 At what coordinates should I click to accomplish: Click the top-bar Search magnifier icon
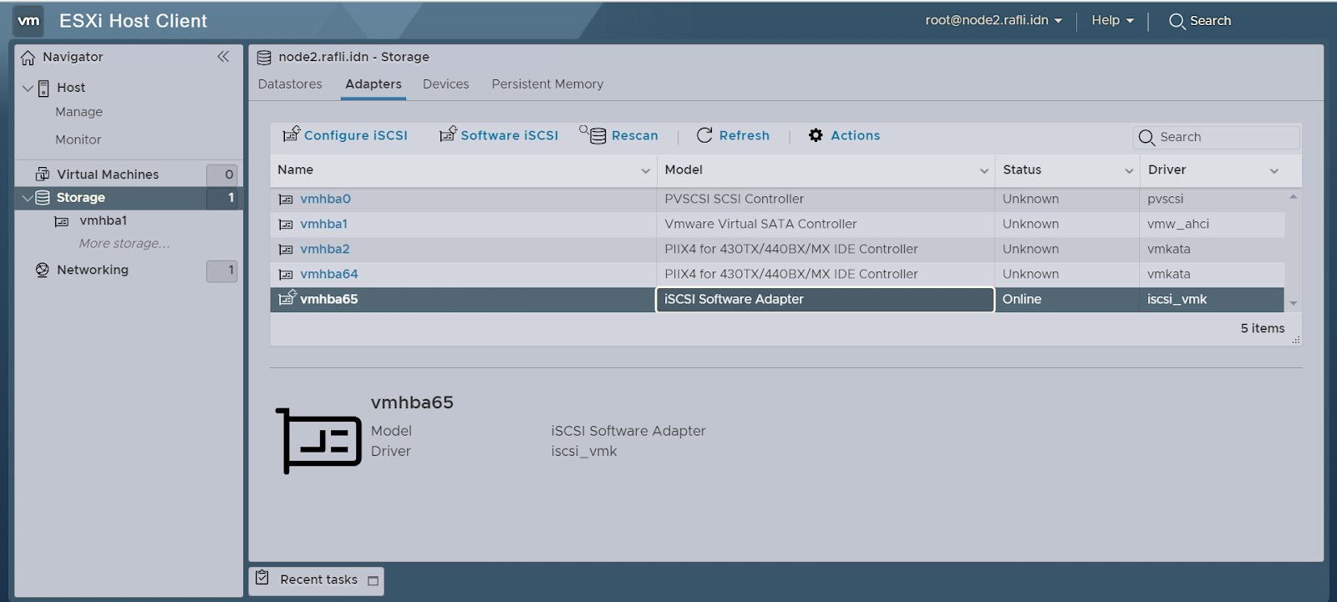(x=1177, y=22)
